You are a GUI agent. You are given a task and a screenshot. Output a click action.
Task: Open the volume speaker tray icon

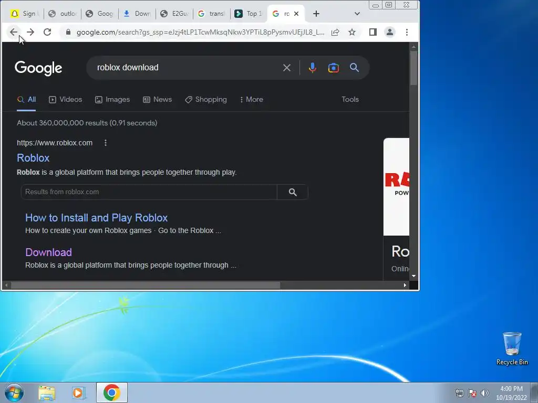pyautogui.click(x=485, y=393)
